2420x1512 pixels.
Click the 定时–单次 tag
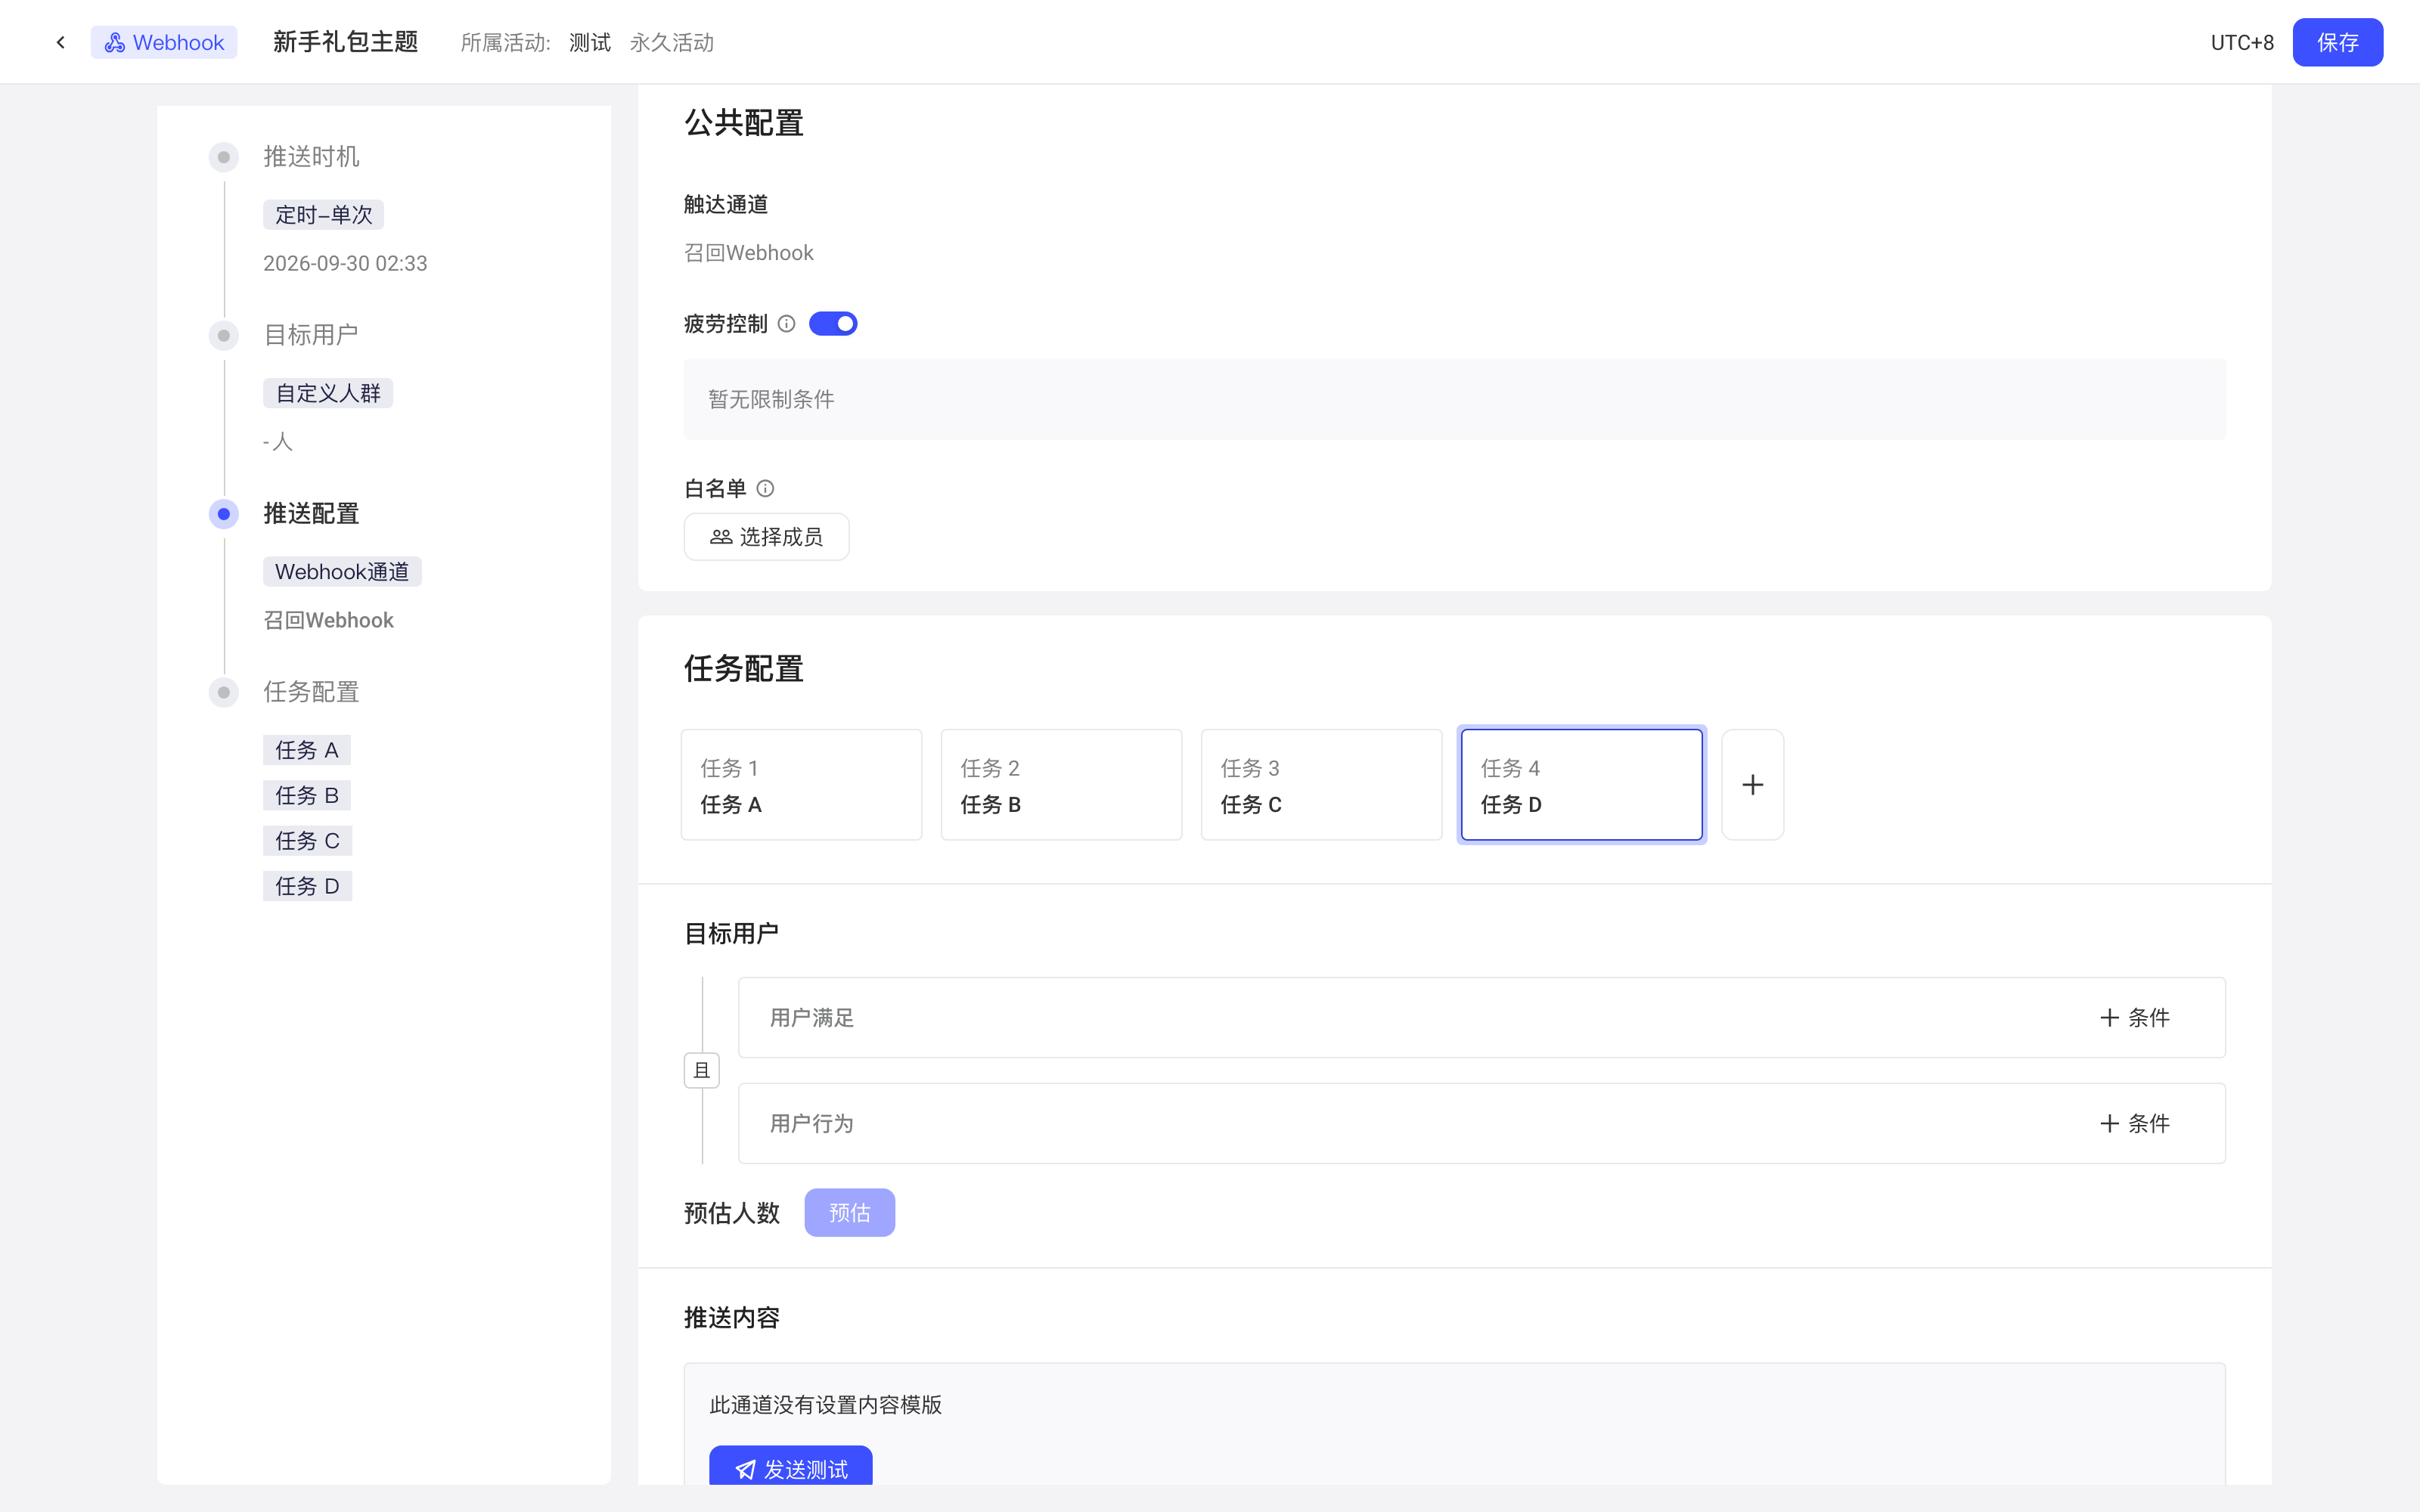(323, 215)
